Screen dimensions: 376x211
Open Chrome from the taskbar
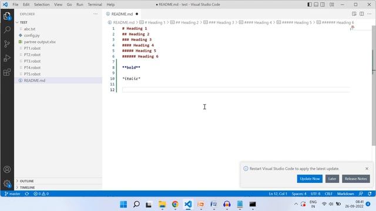pyautogui.click(x=175, y=205)
